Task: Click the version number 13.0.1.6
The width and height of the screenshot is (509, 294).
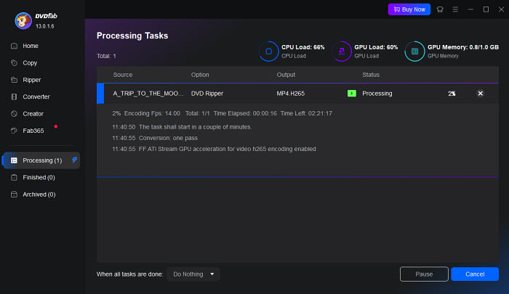Action: tap(45, 26)
